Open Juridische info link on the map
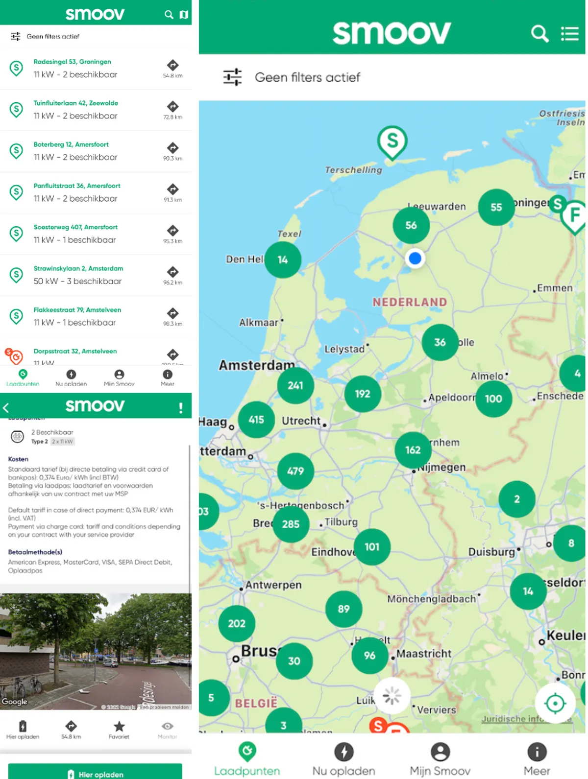The height and width of the screenshot is (779, 588). [526, 719]
